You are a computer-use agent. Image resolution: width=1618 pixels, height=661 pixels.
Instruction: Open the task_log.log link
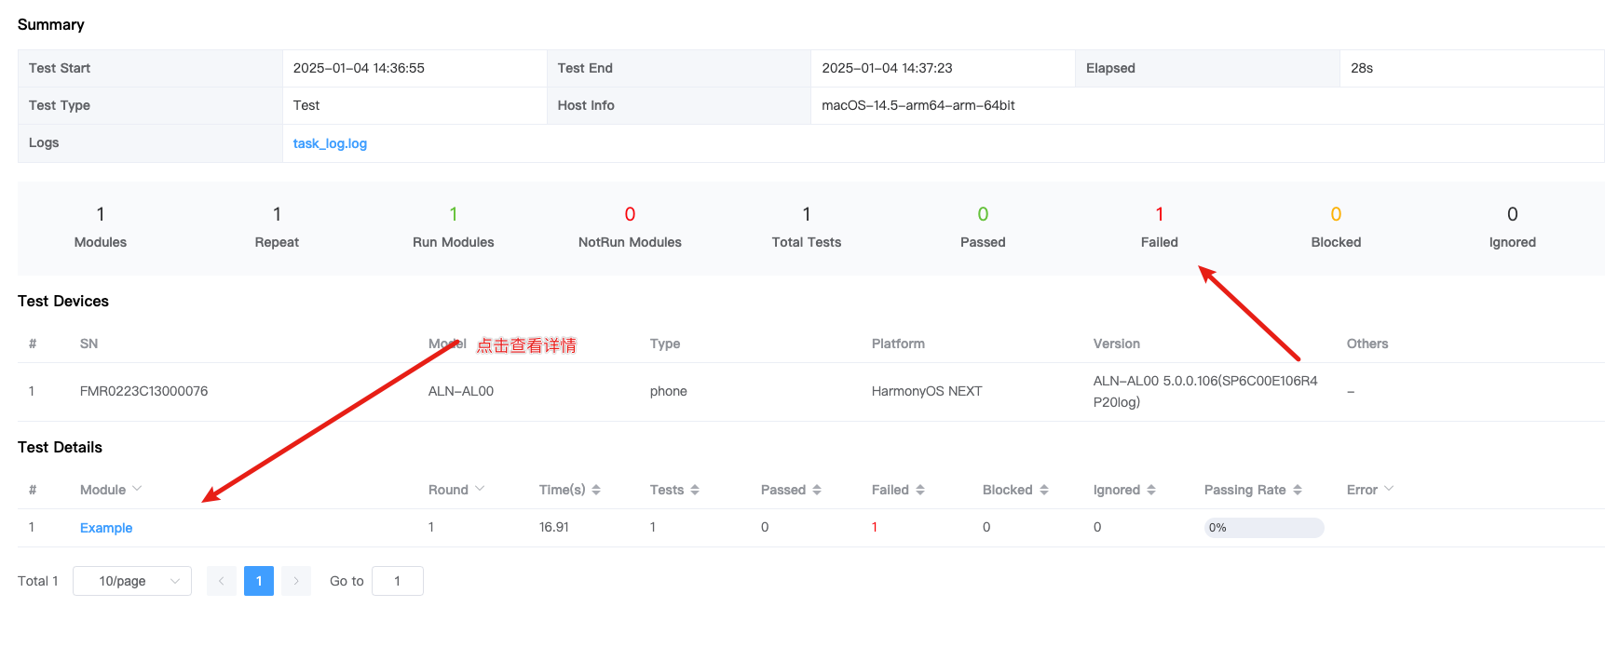pyautogui.click(x=330, y=143)
